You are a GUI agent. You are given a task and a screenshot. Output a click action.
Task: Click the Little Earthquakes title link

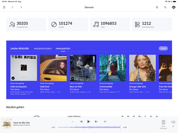[19, 87]
